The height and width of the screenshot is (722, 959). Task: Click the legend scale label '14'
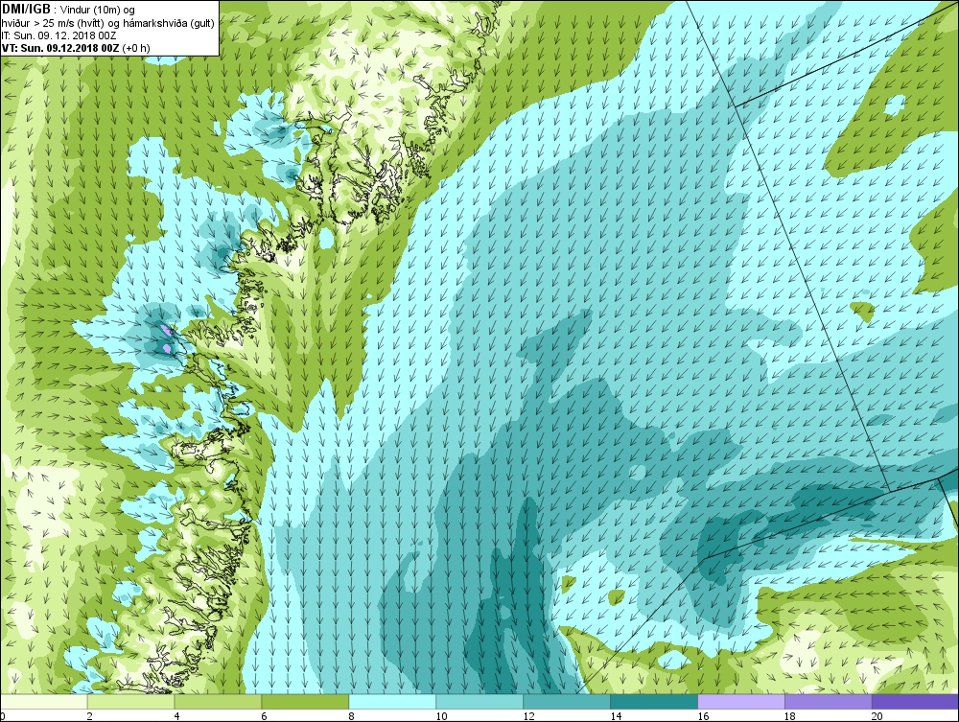pyautogui.click(x=616, y=716)
